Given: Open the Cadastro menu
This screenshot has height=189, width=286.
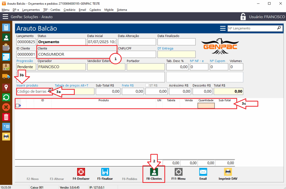Looking at the screenshot, I should point(95,10).
